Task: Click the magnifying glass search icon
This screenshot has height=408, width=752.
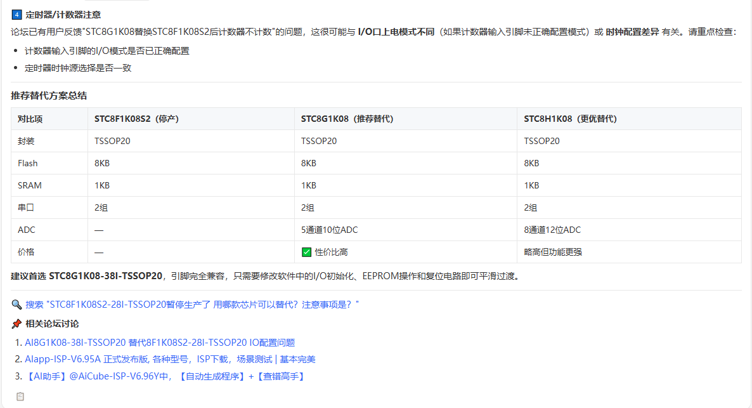Action: click(x=16, y=305)
